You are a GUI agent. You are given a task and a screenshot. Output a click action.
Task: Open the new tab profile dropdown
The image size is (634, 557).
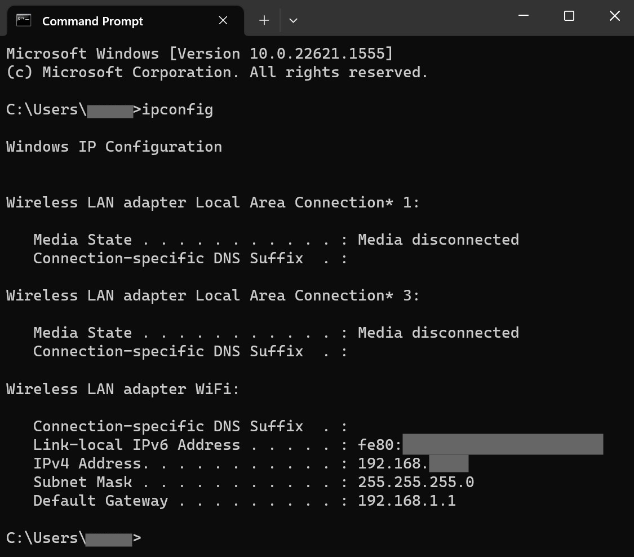(x=294, y=20)
